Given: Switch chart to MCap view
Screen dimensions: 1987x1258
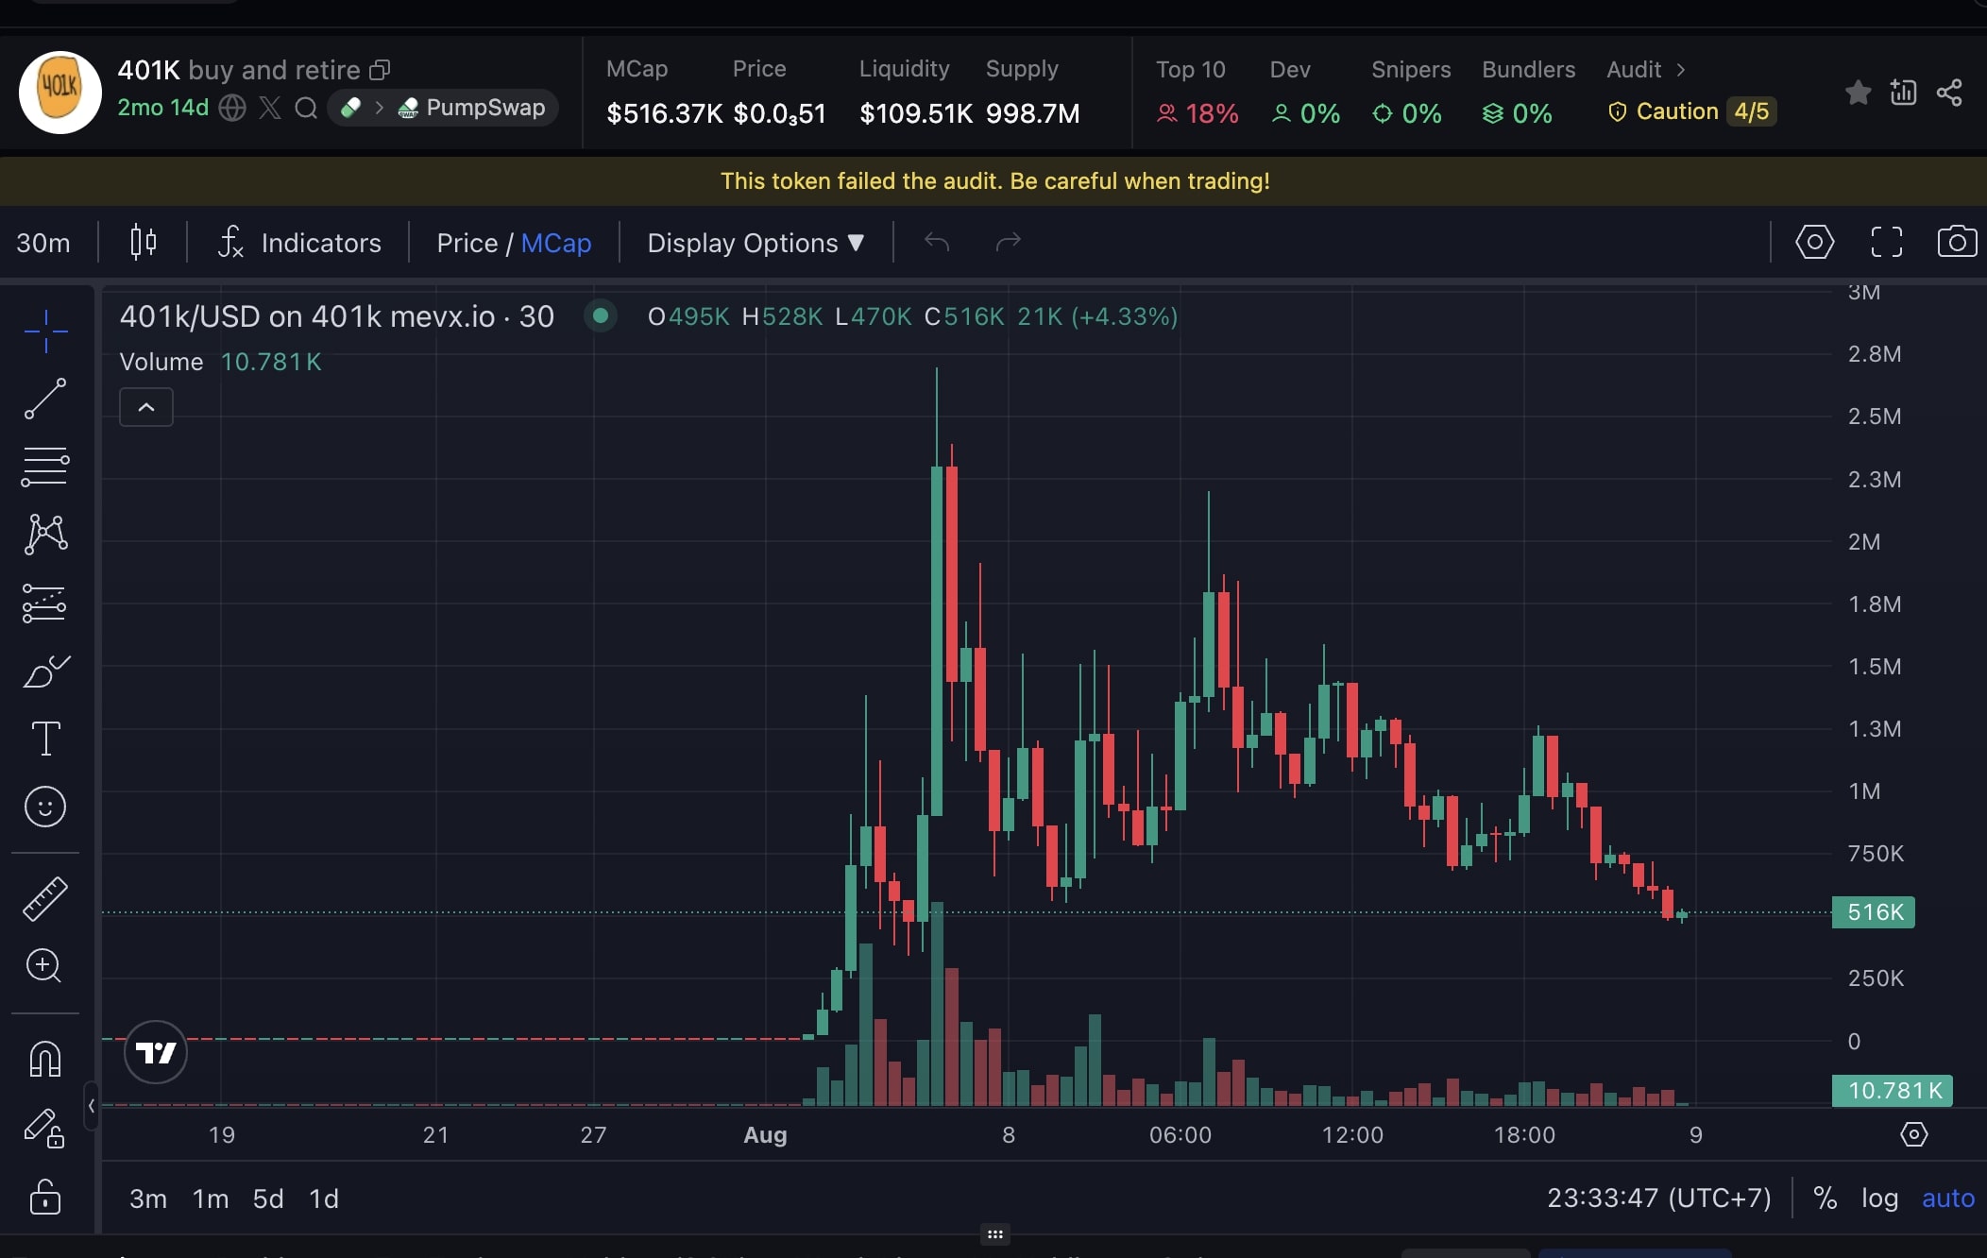Looking at the screenshot, I should pyautogui.click(x=556, y=243).
